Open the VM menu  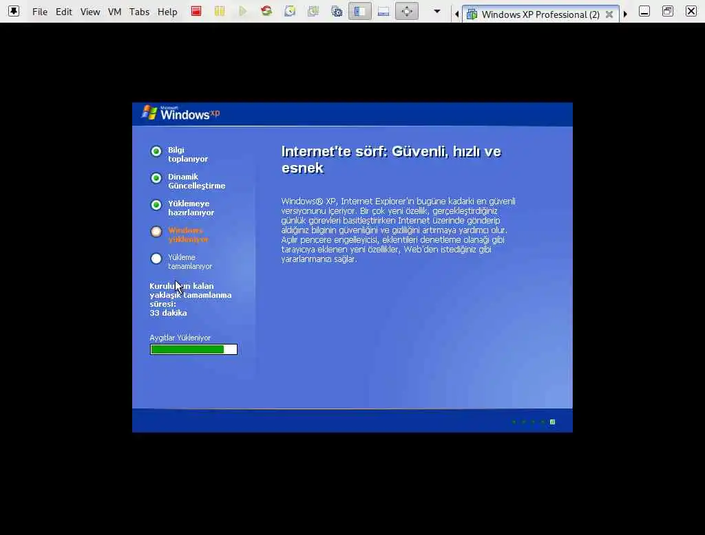115,12
